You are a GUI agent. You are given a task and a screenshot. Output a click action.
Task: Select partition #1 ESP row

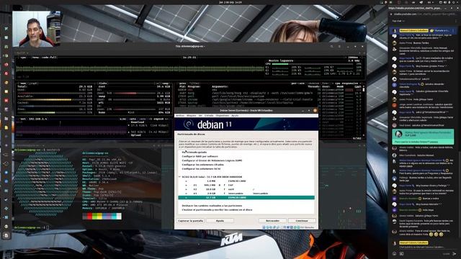pyautogui.click(x=246, y=185)
